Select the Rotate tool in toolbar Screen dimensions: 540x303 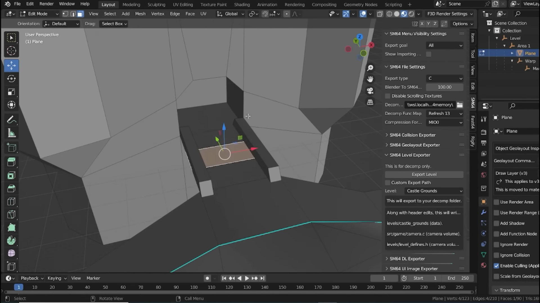11,79
